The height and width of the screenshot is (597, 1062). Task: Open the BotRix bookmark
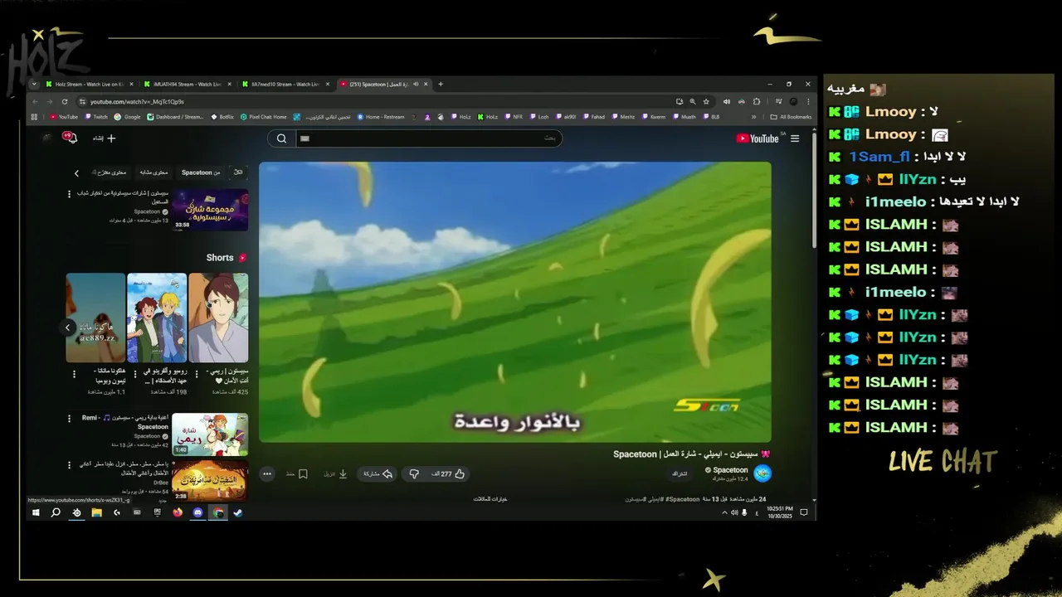(223, 117)
